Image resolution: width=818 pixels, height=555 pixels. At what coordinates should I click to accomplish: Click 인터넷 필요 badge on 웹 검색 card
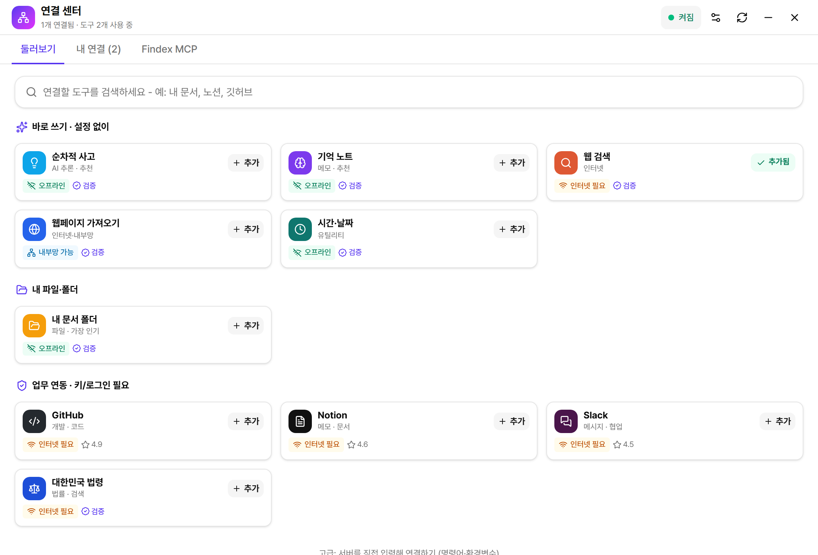point(582,186)
